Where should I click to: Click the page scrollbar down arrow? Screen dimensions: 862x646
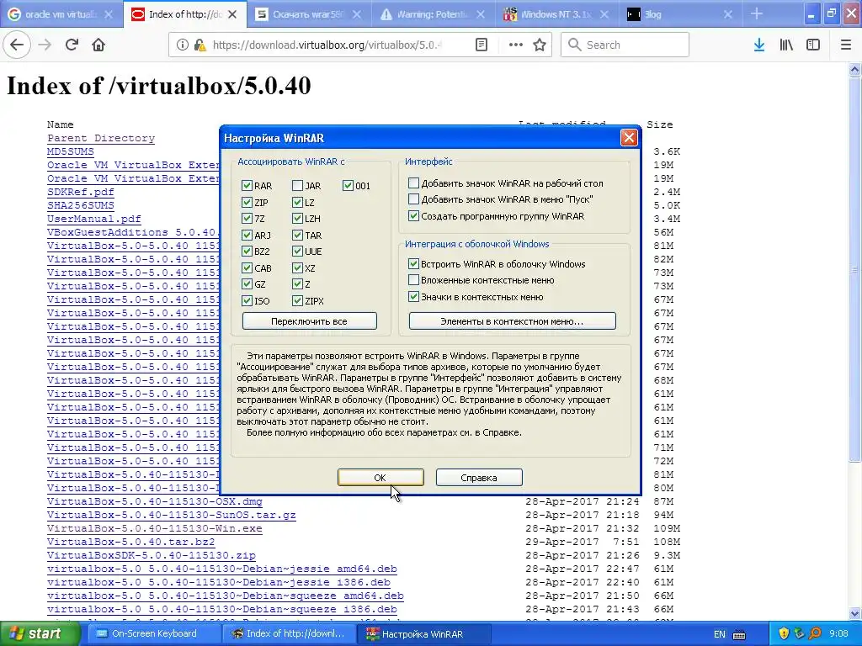coord(855,613)
